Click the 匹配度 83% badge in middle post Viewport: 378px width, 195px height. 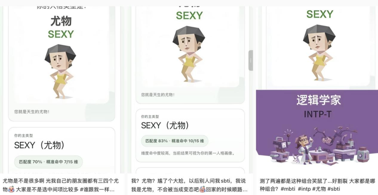175,141
